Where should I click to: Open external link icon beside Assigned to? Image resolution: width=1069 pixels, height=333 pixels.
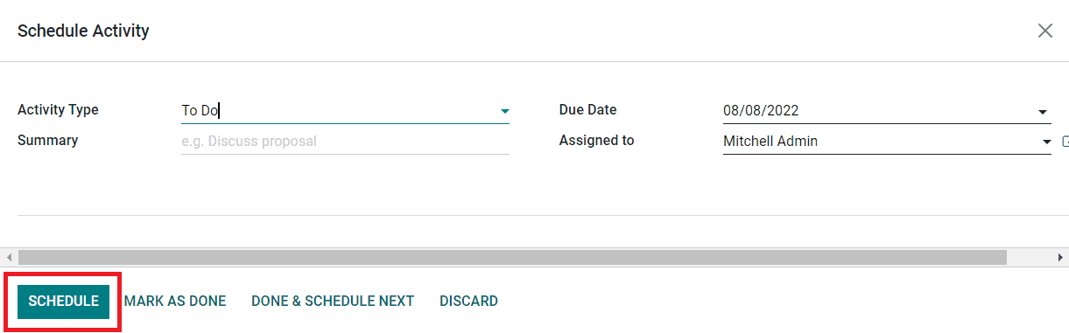pos(1065,141)
